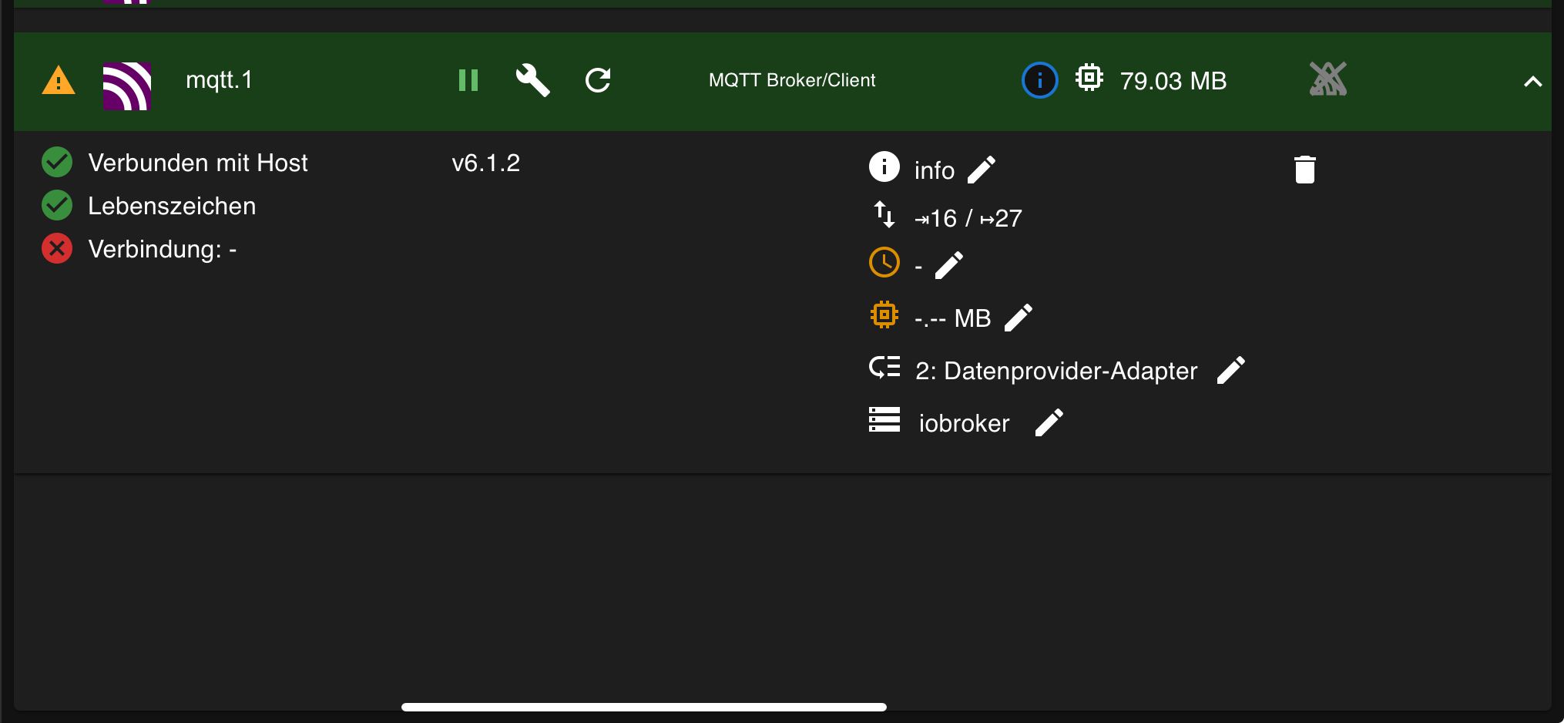Collapse the mqtt.1 instance row
The image size is (1564, 723).
pos(1532,82)
